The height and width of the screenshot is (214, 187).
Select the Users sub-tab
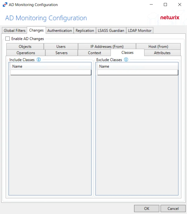point(61,46)
